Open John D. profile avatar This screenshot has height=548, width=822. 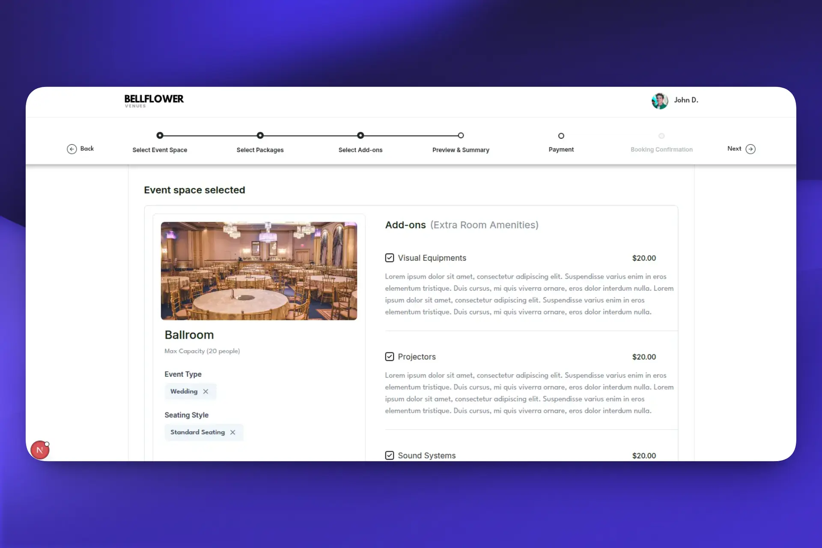point(659,101)
